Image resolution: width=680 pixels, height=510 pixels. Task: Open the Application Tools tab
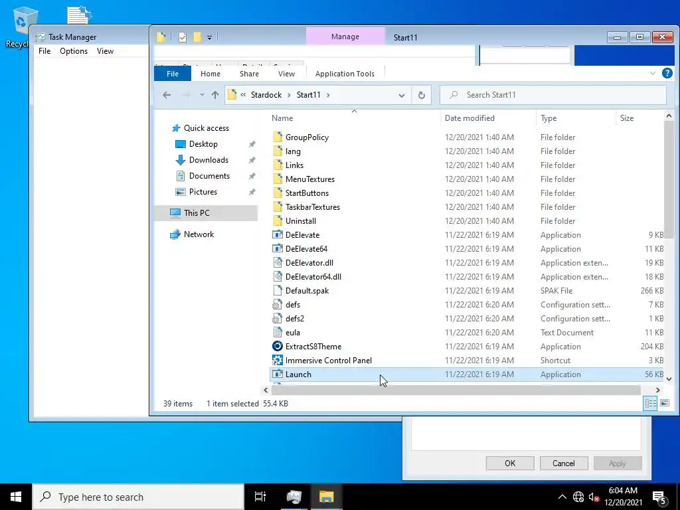345,74
